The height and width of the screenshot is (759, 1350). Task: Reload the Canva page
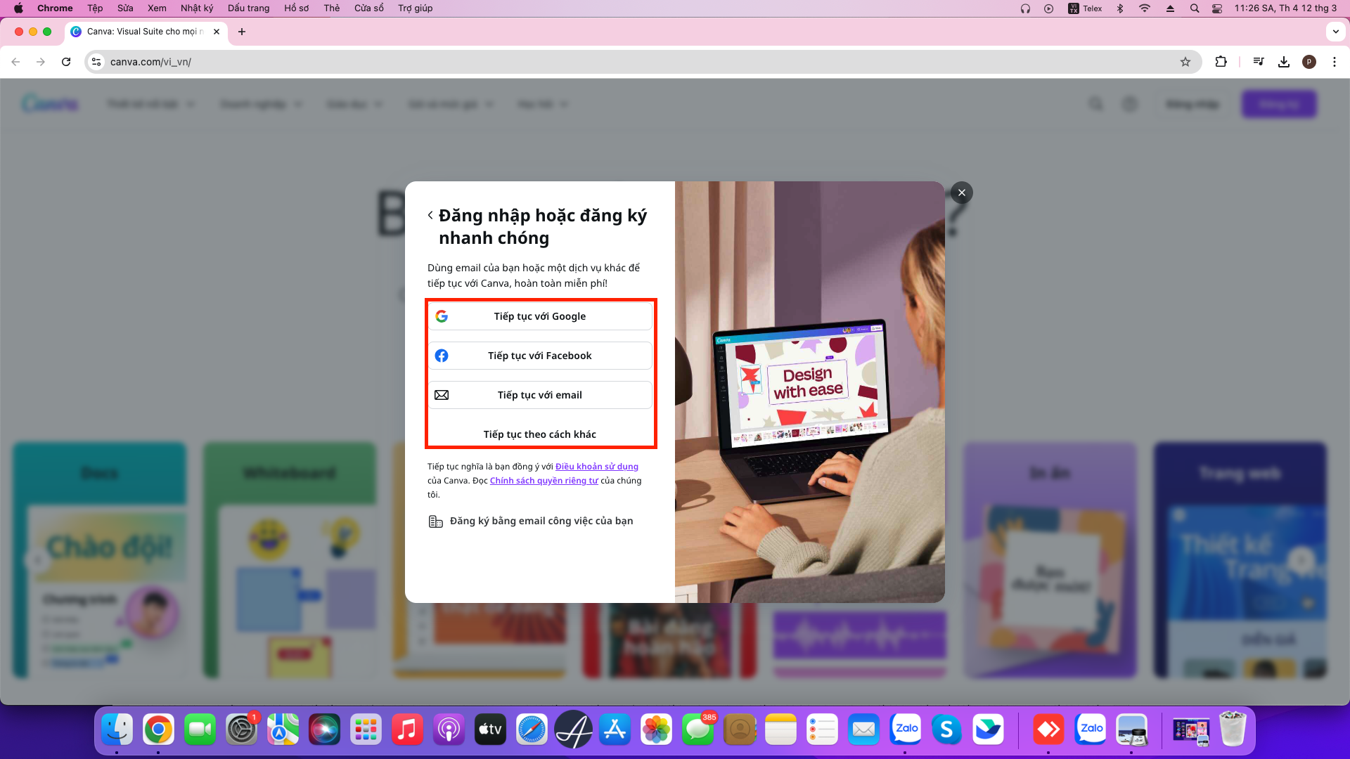tap(66, 62)
